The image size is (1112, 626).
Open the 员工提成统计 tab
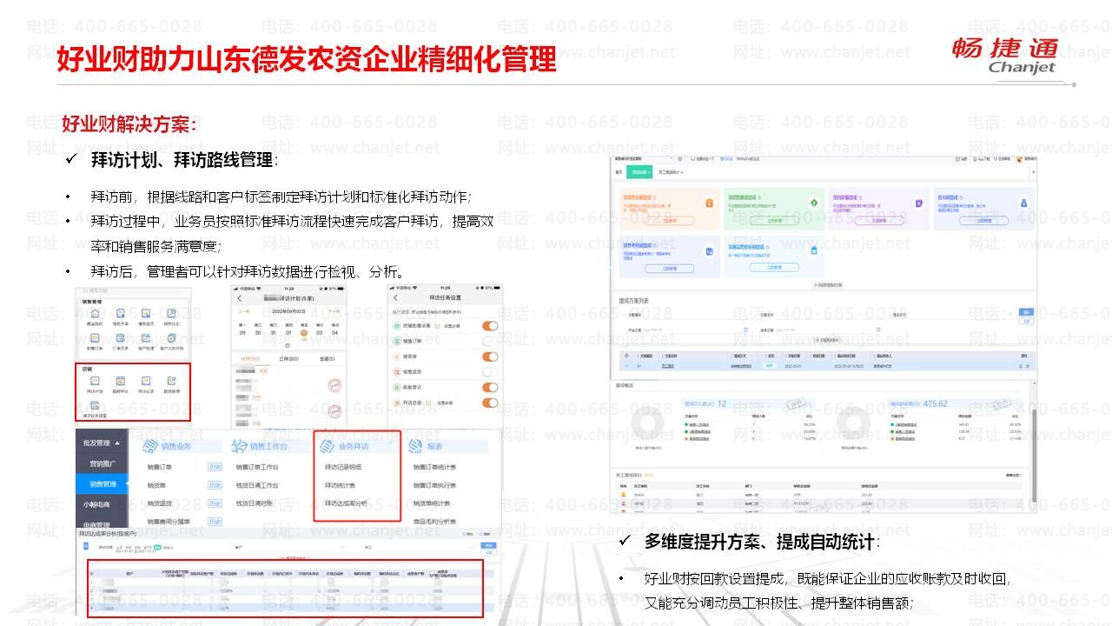tap(672, 172)
